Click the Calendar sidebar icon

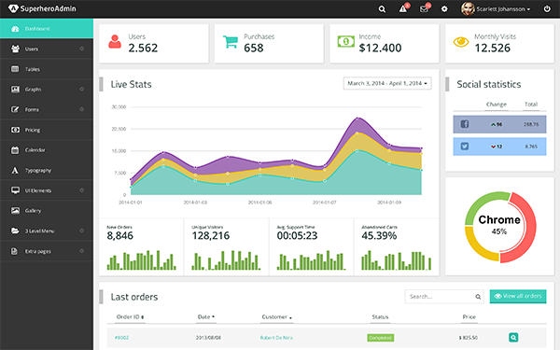click(x=15, y=150)
